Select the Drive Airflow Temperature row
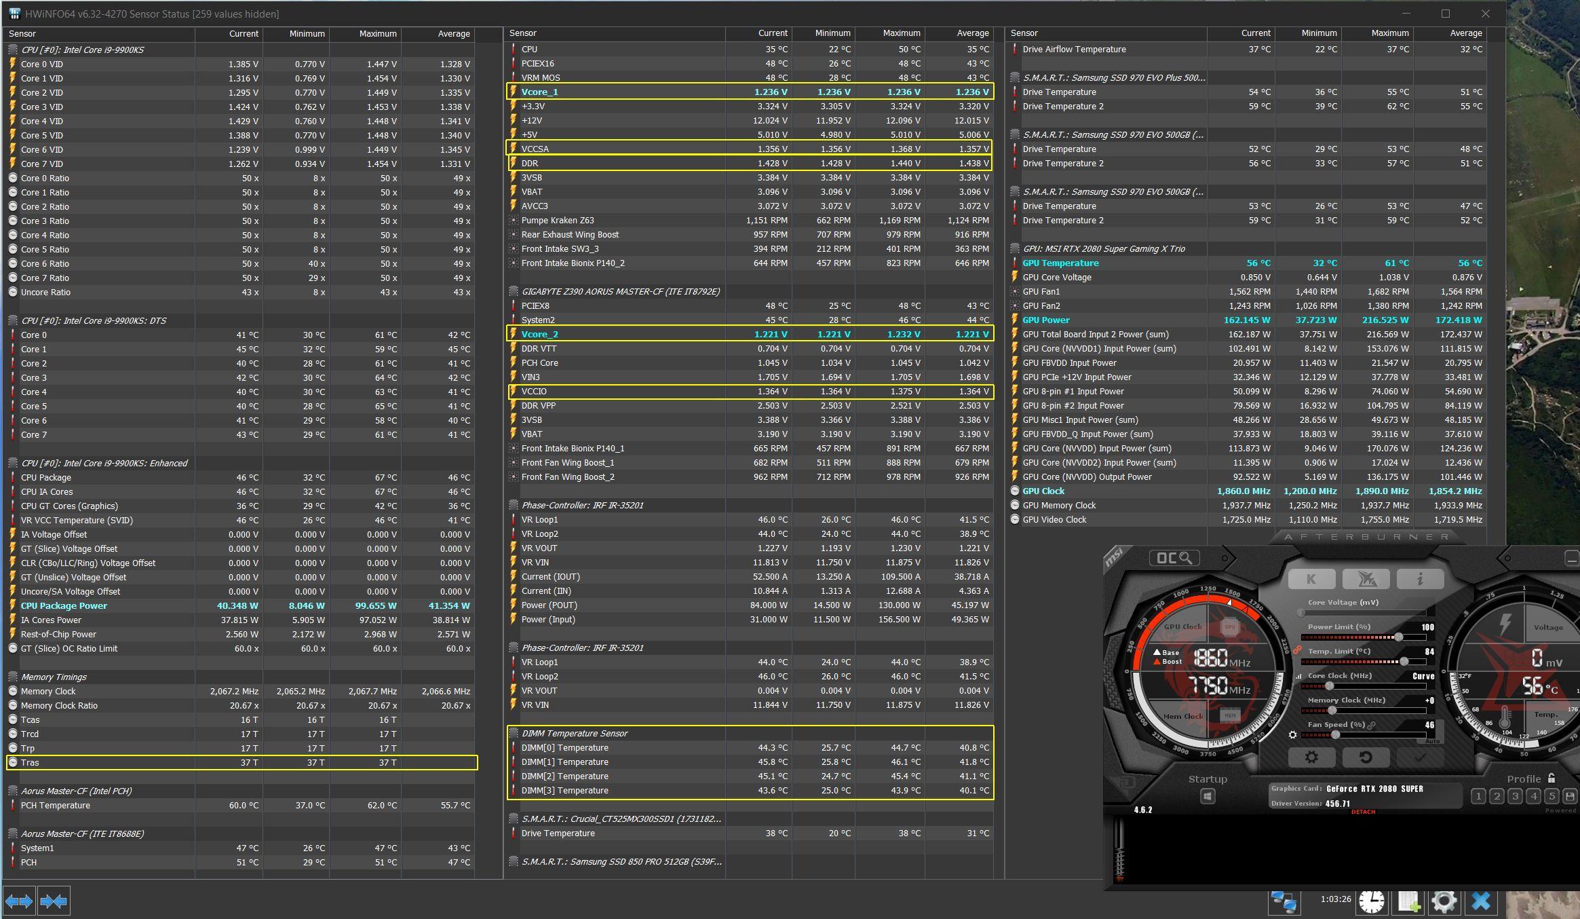The image size is (1580, 919). point(1247,49)
